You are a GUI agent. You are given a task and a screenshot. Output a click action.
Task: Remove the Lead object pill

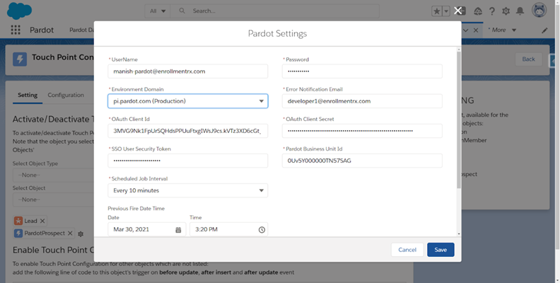[x=42, y=221]
